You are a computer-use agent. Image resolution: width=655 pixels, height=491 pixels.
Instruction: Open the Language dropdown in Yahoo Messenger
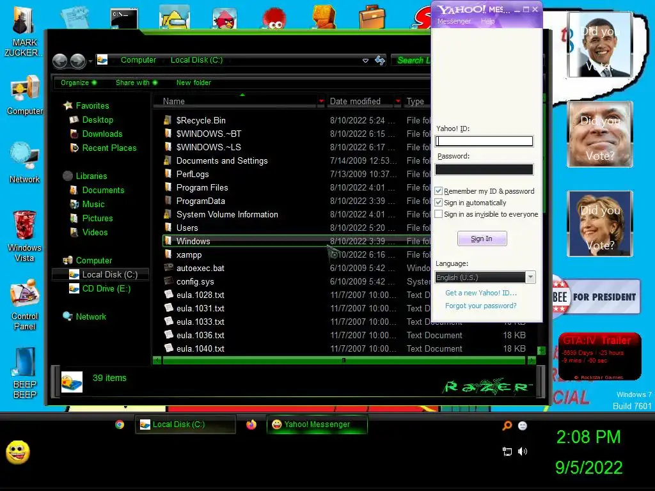coord(530,277)
